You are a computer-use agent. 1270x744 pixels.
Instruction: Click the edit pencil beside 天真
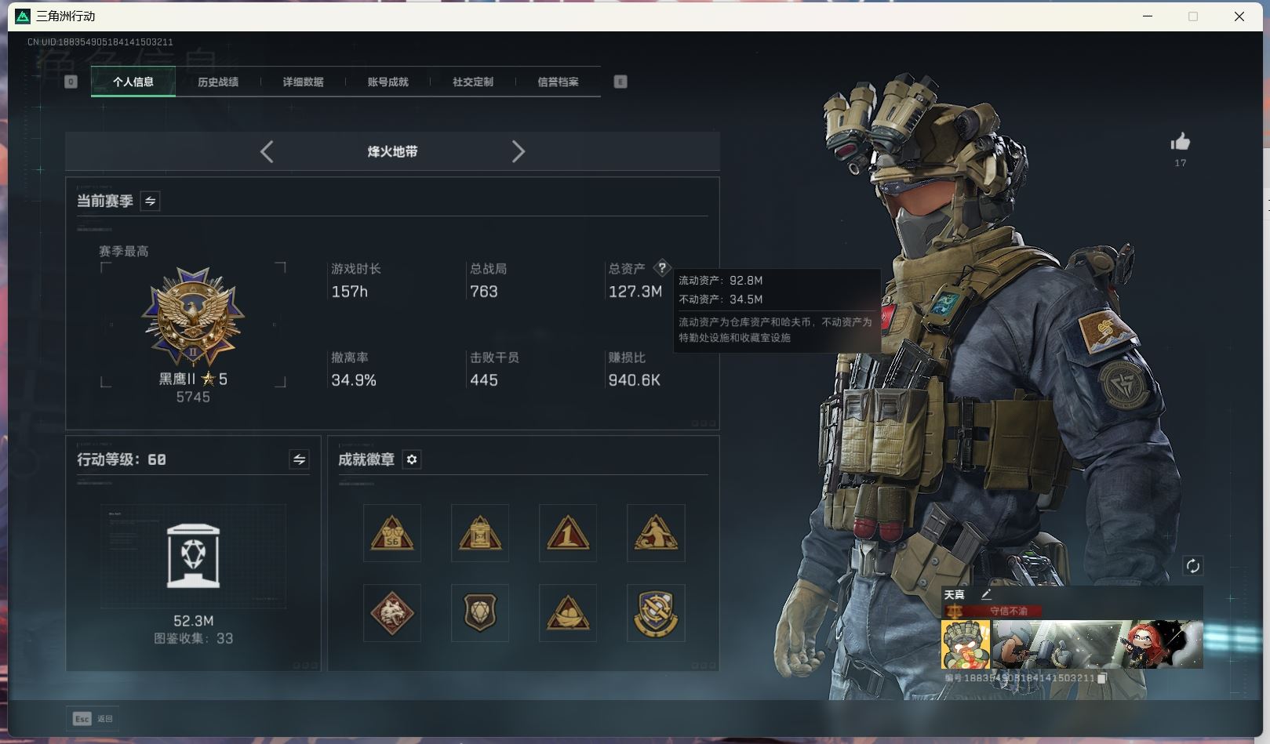point(986,594)
